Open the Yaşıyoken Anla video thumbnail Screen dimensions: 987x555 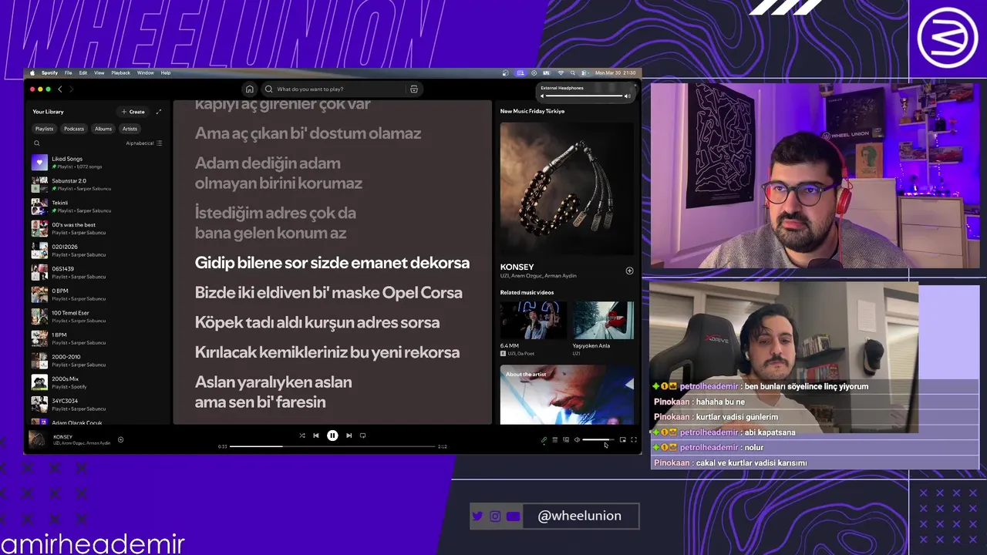tap(603, 320)
